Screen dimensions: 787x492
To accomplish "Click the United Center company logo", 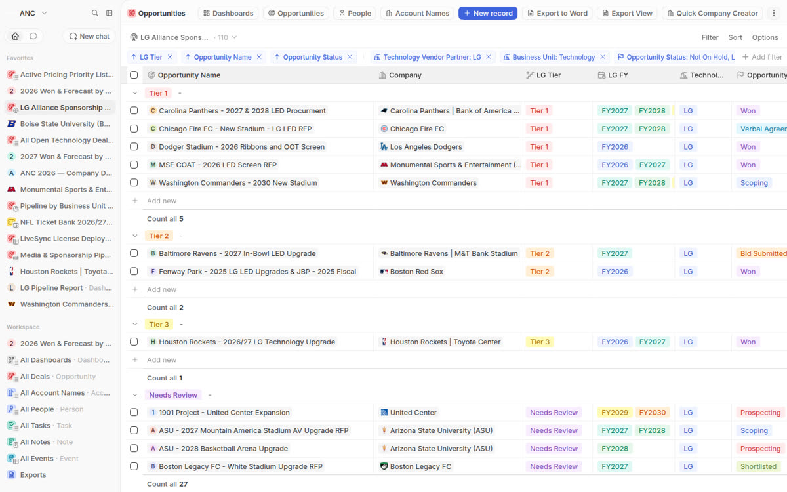I will pyautogui.click(x=384, y=413).
